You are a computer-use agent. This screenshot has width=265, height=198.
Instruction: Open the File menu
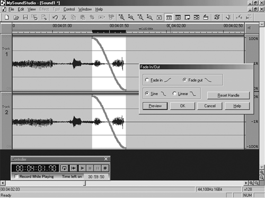click(x=11, y=9)
